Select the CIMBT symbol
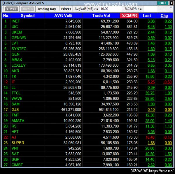Image resolution: width=175 pixels, height=174 pixels. pos(17,165)
